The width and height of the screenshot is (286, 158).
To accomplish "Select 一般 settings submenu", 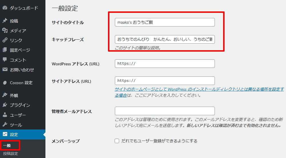I will (x=7, y=145).
